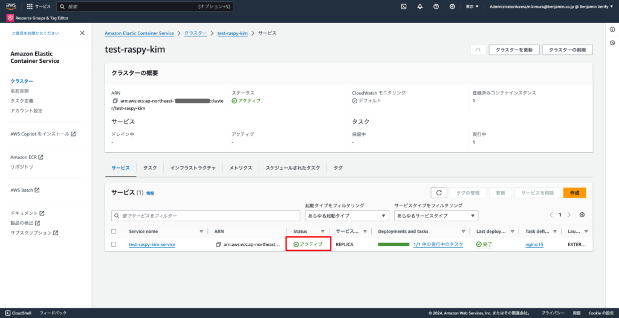
Task: Open the account menu dropdown
Action: (551, 6)
